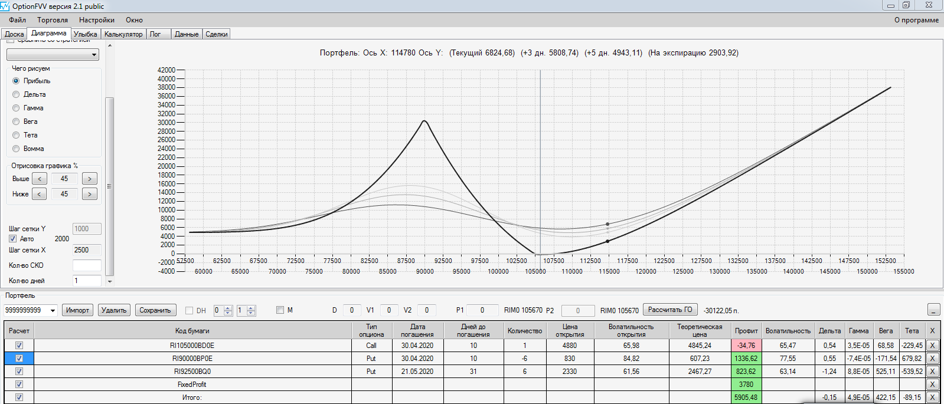Open the О программе menu
This screenshot has height=404, width=944.
pos(916,20)
